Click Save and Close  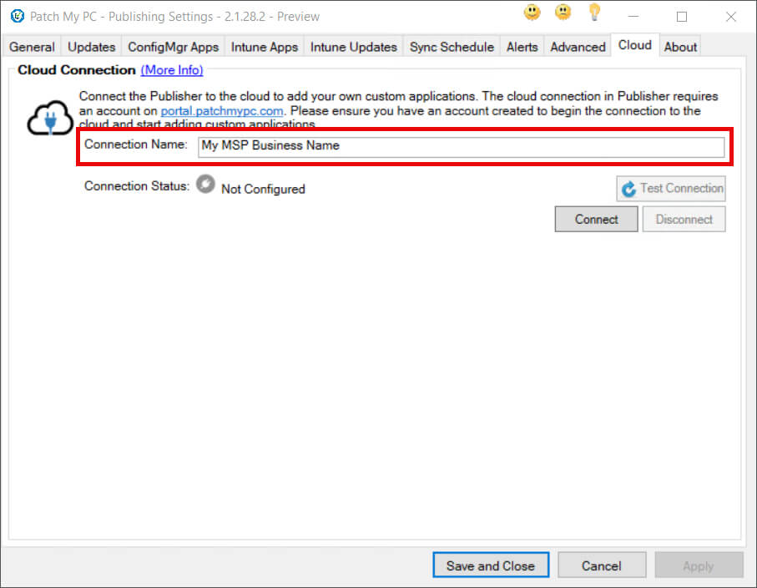491,565
